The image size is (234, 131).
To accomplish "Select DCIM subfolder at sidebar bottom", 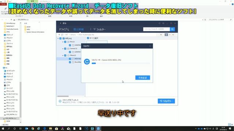I will (x=7, y=121).
